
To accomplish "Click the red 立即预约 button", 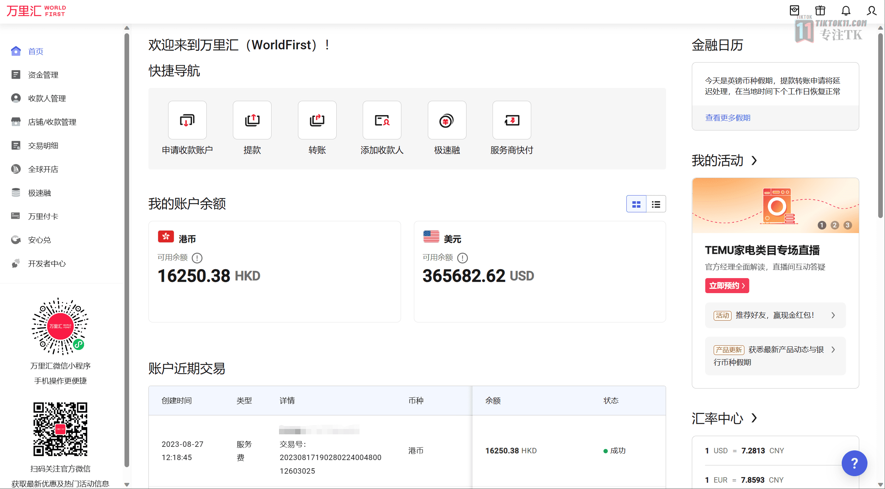I will pyautogui.click(x=727, y=286).
